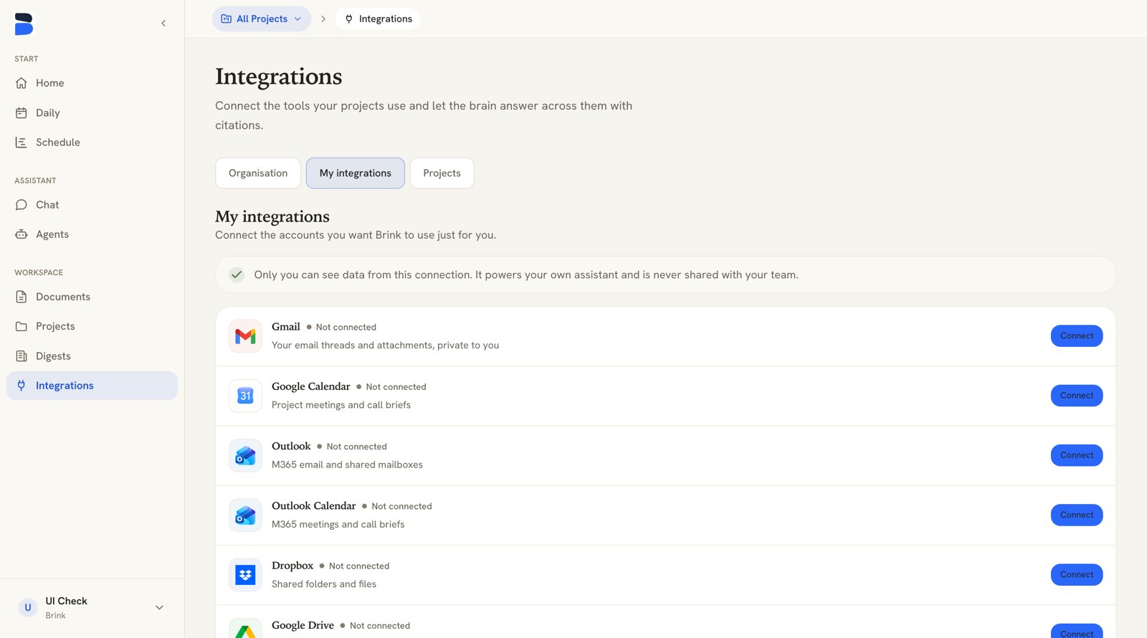The height and width of the screenshot is (638, 1147).
Task: Click the Google Calendar icon
Action: pyautogui.click(x=245, y=396)
